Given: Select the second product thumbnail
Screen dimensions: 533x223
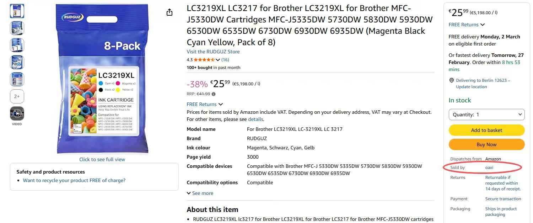Looking at the screenshot, I should click(17, 28).
